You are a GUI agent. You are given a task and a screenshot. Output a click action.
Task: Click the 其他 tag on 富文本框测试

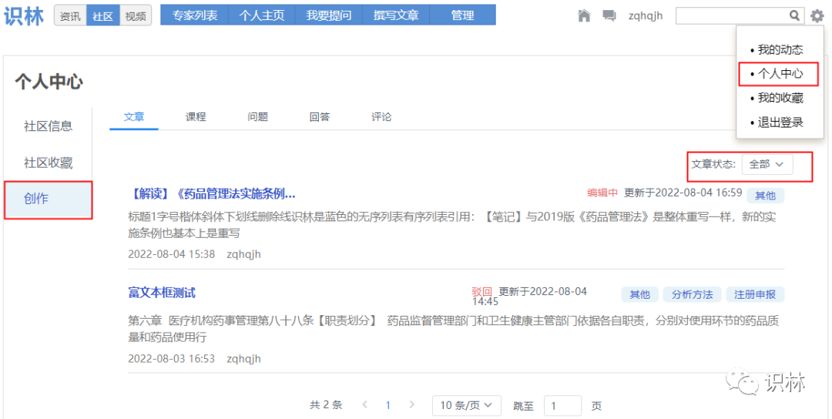[x=639, y=294]
